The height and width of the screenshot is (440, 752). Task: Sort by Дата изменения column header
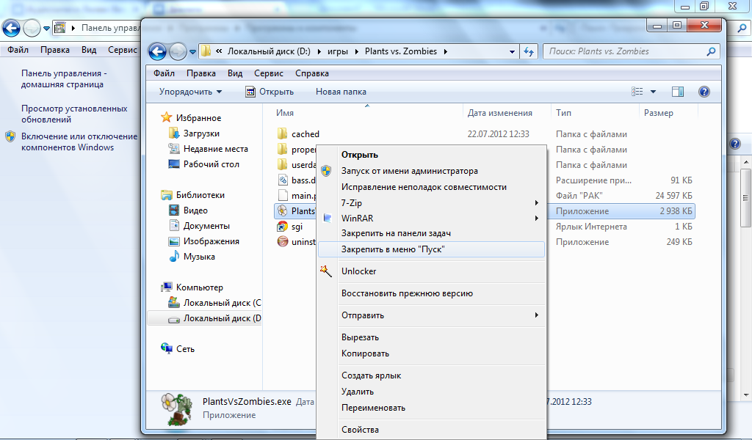point(499,112)
